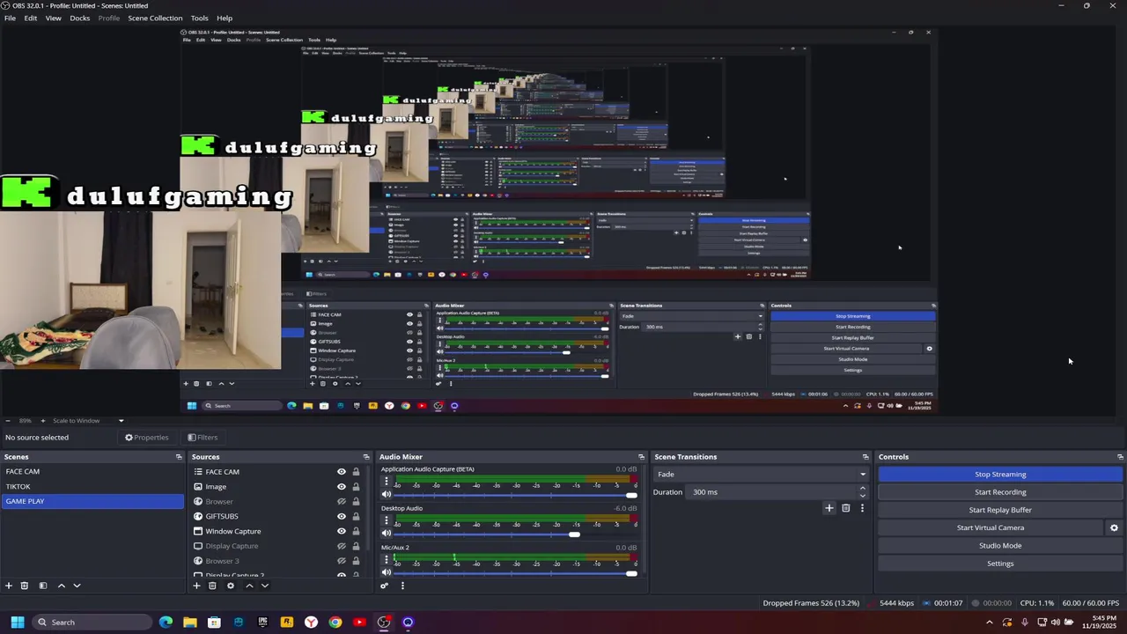Remove source with Sources trash icon
The height and width of the screenshot is (634, 1127).
(212, 586)
